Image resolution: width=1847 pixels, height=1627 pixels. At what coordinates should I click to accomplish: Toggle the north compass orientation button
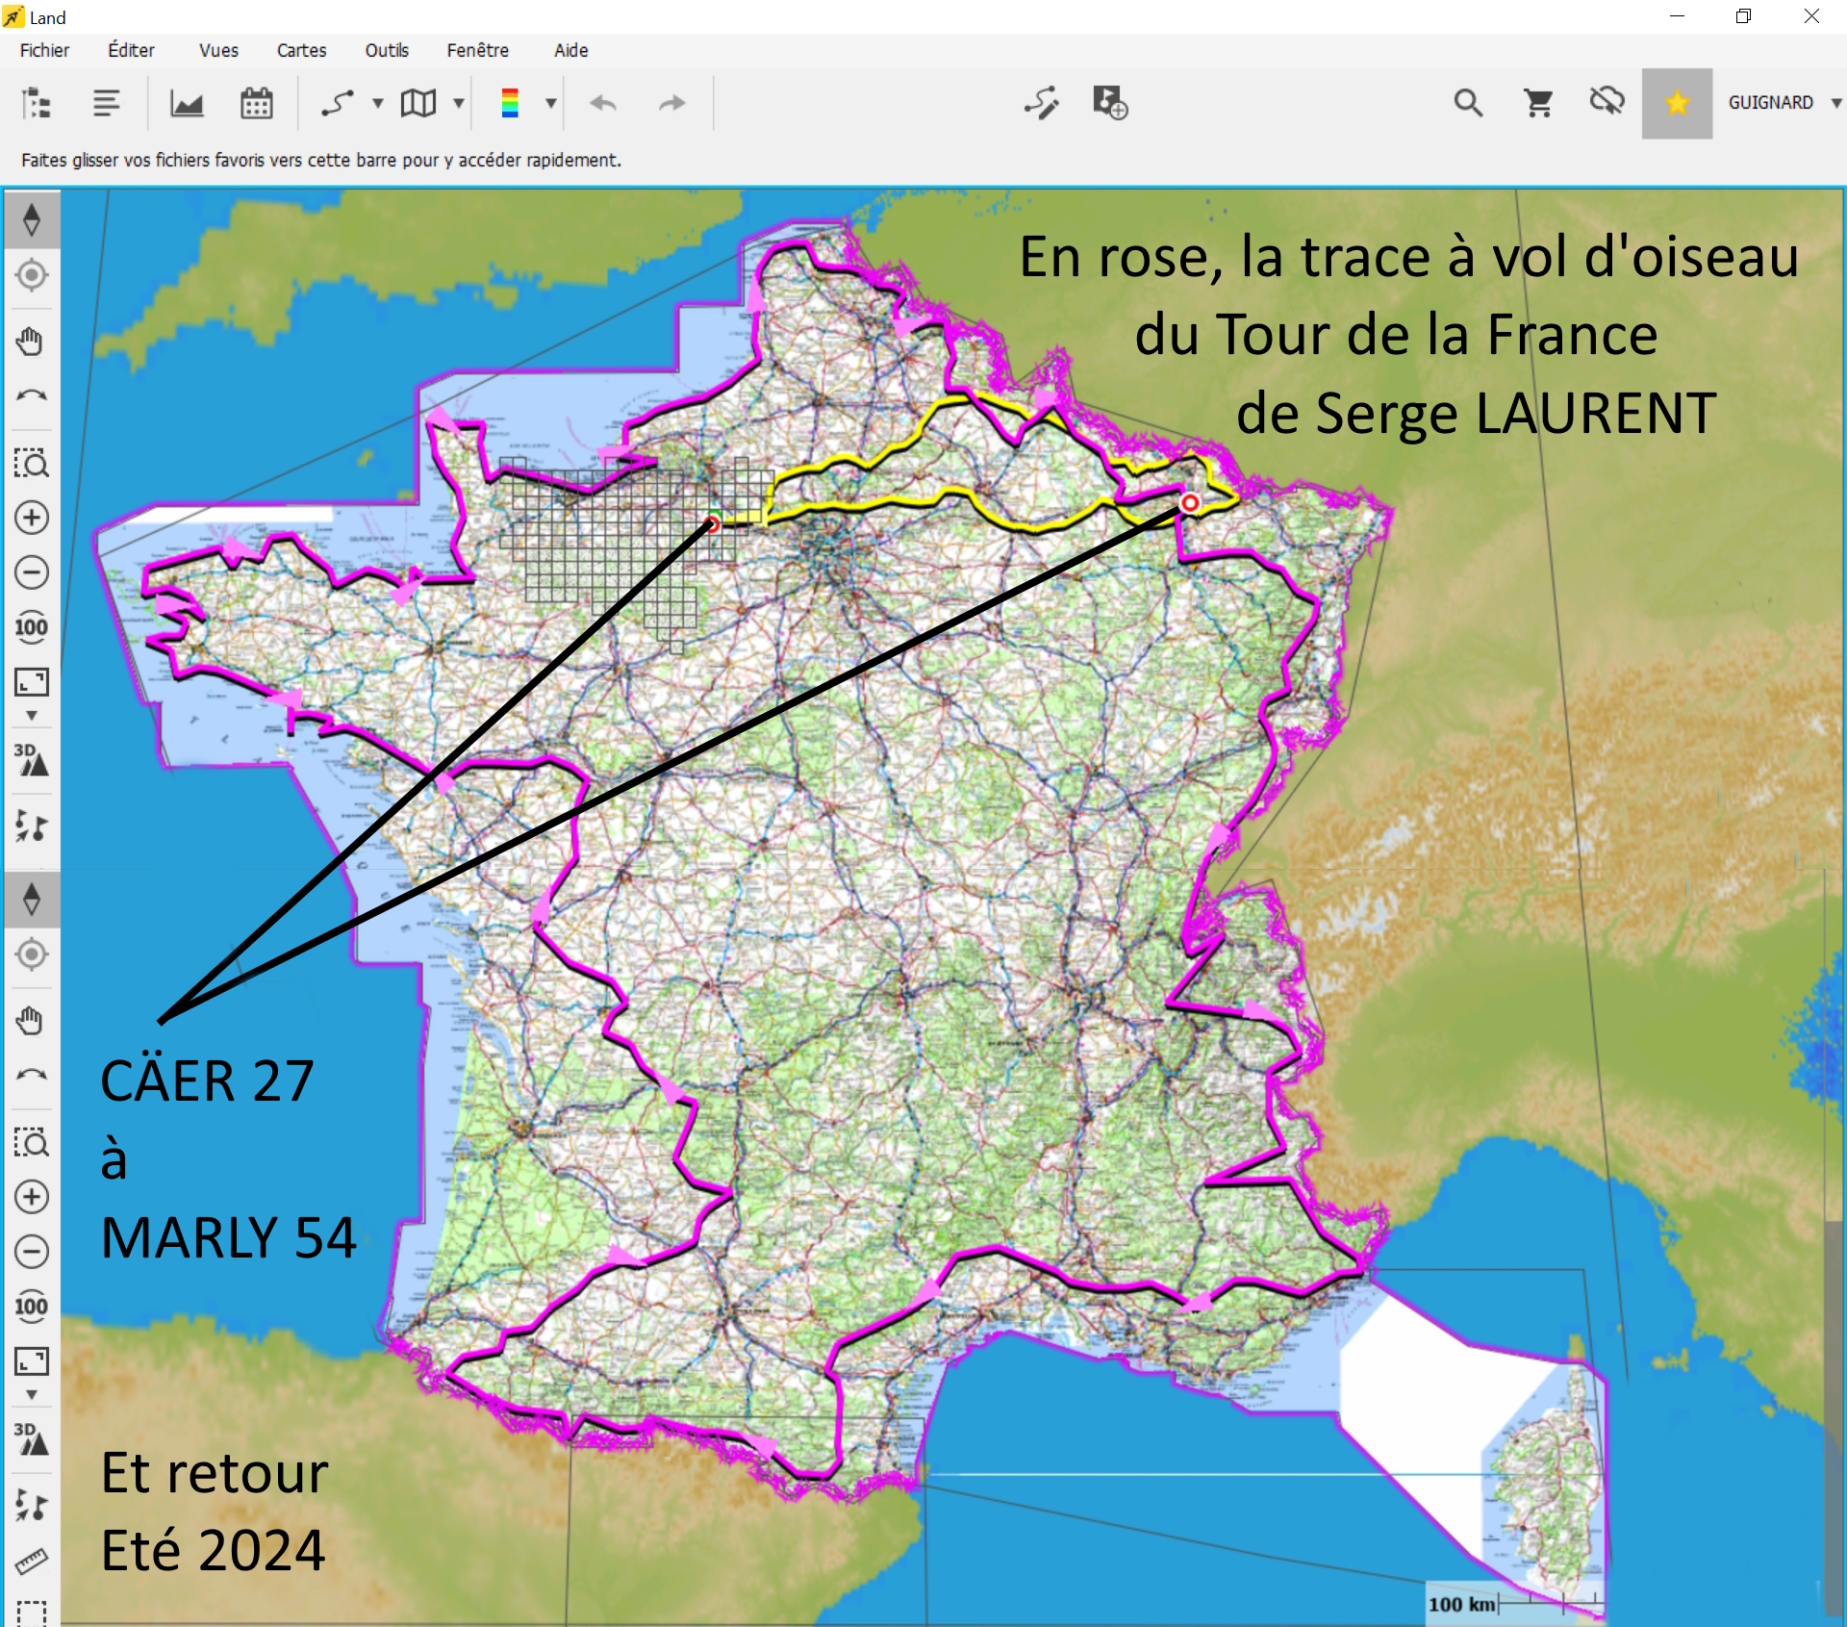[32, 220]
